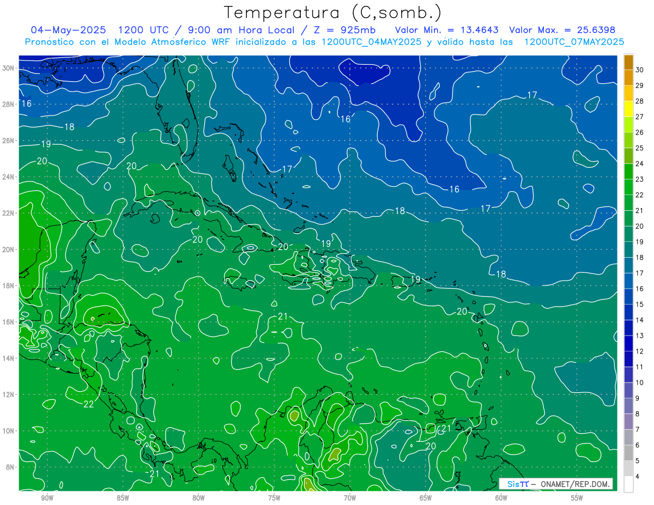Click the "60W" longitude axis label
The height and width of the screenshot is (505, 654).
501,498
